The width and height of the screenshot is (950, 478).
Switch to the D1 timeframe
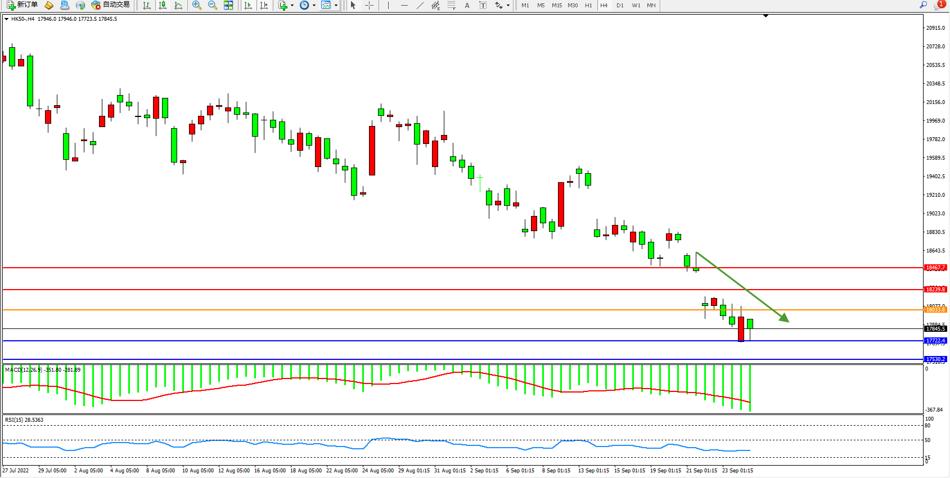[x=620, y=5]
